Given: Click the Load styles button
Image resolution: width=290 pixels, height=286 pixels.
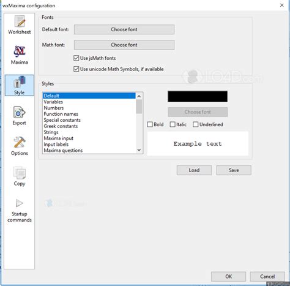Looking at the screenshot, I should pos(194,170).
